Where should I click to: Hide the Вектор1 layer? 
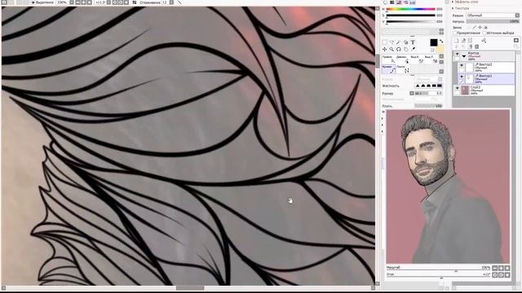462,77
